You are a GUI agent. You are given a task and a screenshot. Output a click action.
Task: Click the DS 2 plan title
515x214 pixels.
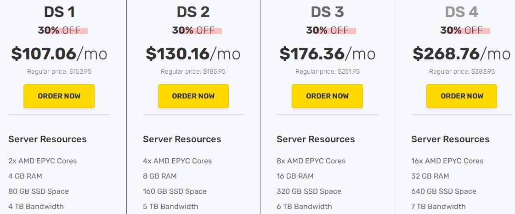(x=193, y=12)
